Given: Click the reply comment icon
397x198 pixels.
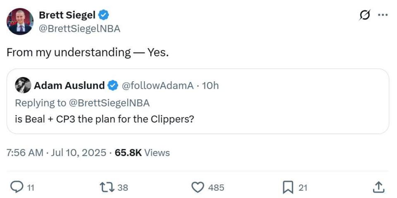Looking at the screenshot, I should point(17,188).
